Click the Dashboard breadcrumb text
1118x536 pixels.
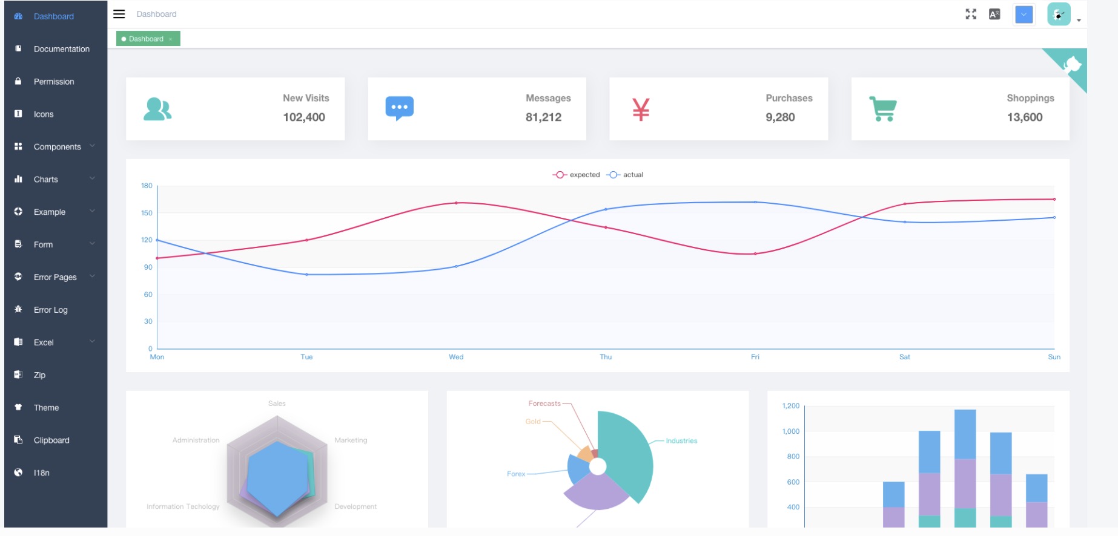point(156,14)
